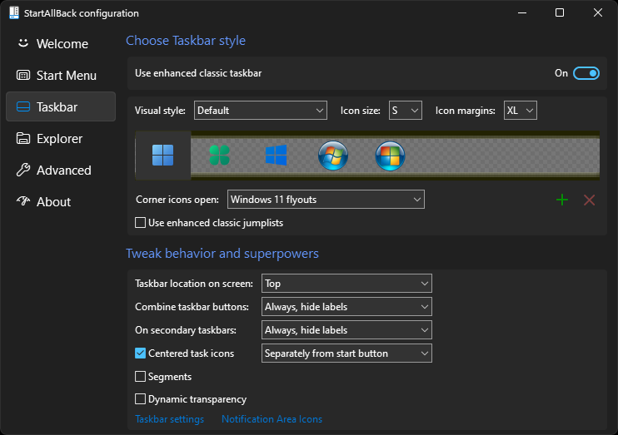Turn off the enhanced classic taskbar switch

click(586, 73)
